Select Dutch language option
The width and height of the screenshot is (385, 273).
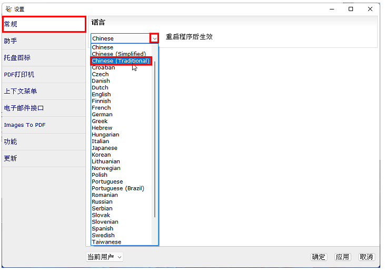coord(121,87)
